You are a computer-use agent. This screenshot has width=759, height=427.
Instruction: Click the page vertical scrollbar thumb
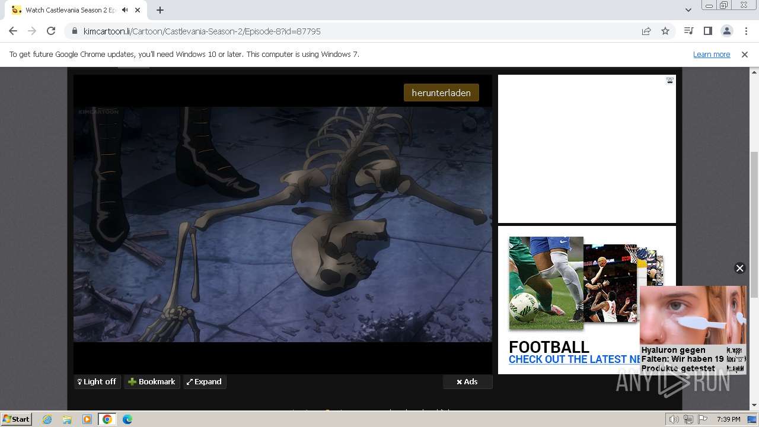point(754,225)
